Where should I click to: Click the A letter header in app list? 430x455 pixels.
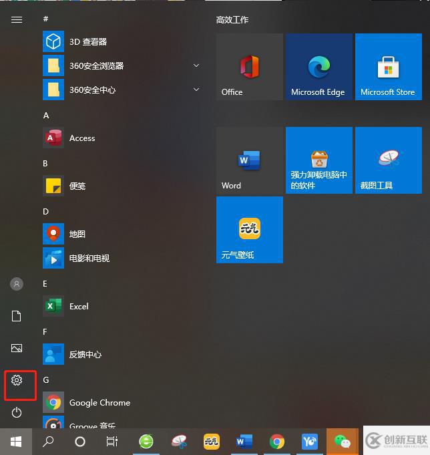46,116
